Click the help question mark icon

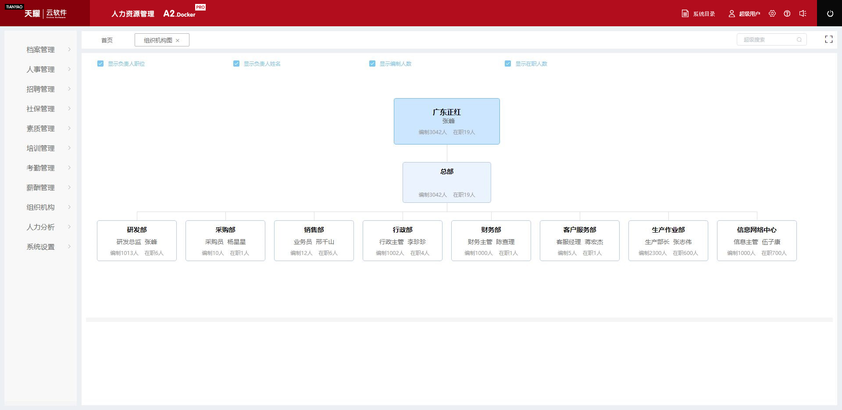tap(787, 14)
